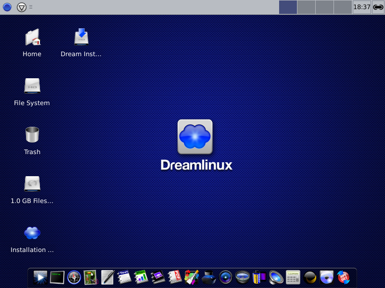Open the compass web browser in the dock
This screenshot has width=385, height=288.
click(x=74, y=277)
